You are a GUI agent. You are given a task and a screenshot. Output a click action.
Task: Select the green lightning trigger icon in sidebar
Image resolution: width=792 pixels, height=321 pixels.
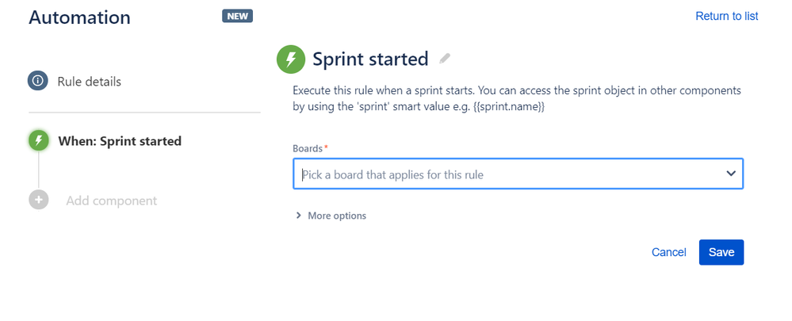(x=38, y=140)
